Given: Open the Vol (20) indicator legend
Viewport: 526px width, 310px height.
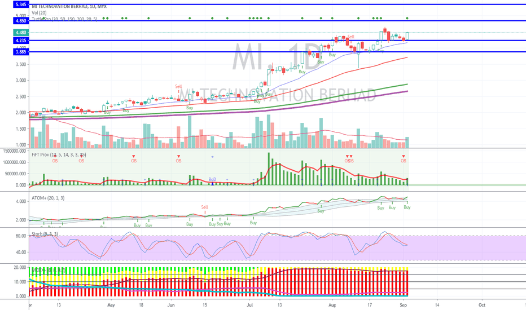Looking at the screenshot, I should [x=40, y=13].
